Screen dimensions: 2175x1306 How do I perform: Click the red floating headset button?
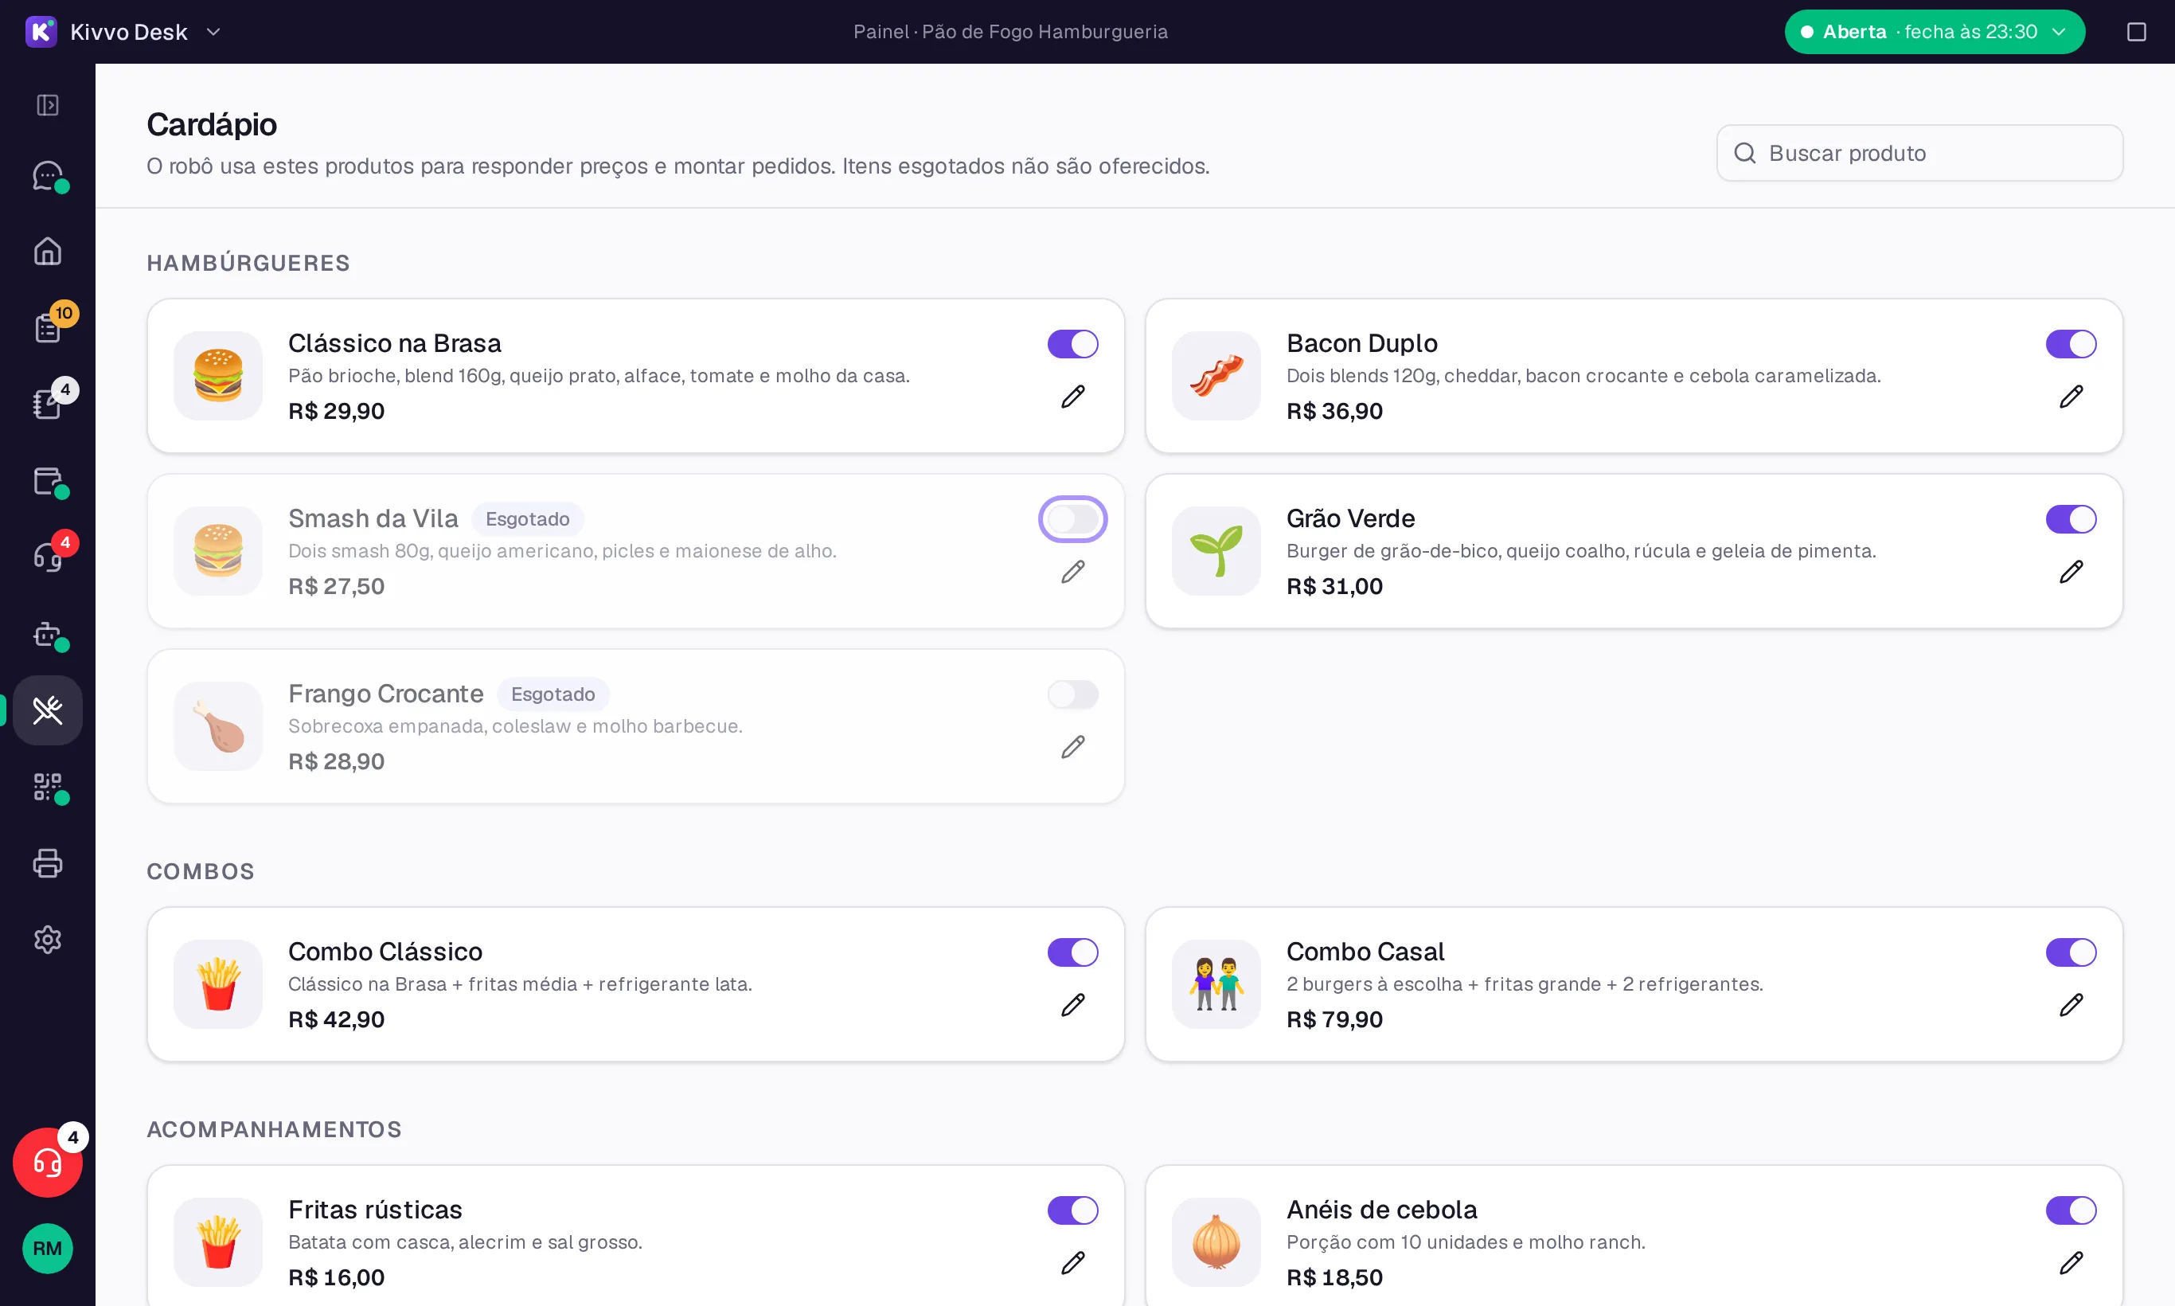pyautogui.click(x=48, y=1163)
